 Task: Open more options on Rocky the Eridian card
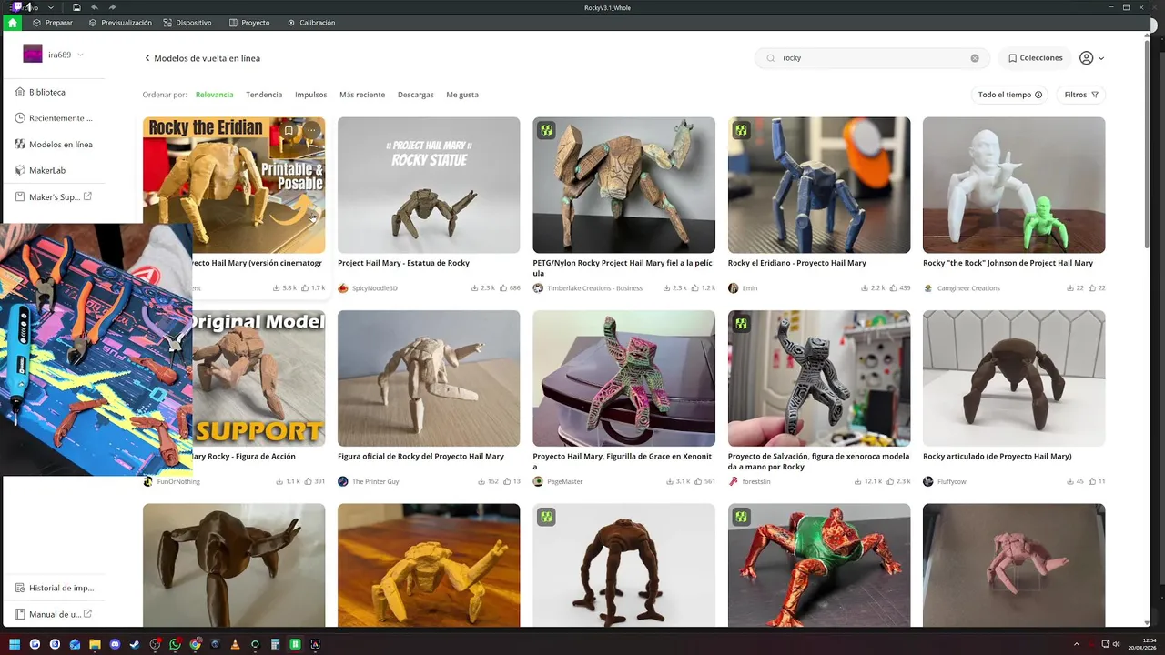point(311,130)
